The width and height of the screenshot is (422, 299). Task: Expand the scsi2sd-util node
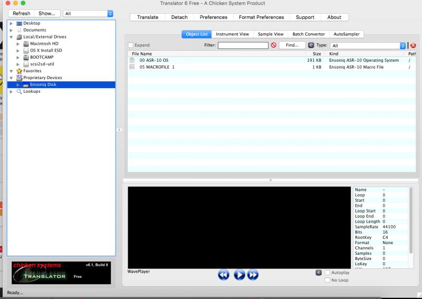18,64
